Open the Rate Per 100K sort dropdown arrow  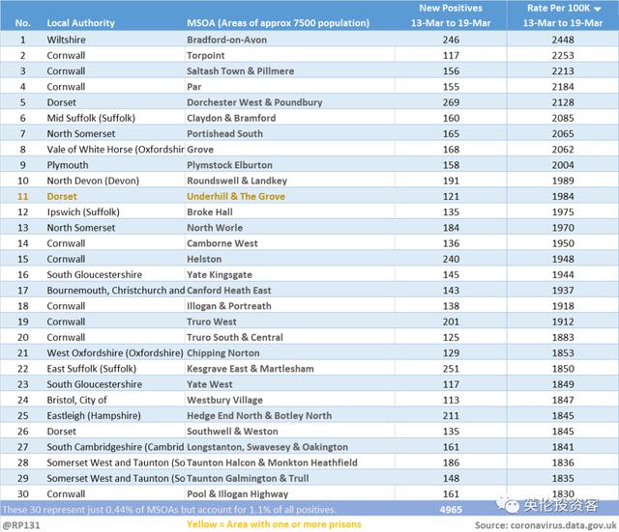point(598,9)
